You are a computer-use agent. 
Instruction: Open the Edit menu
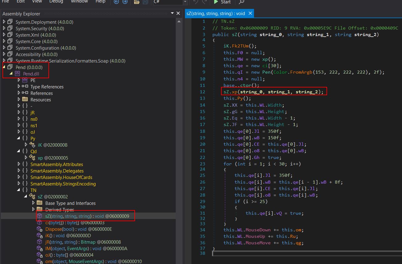pyautogui.click(x=21, y=2)
